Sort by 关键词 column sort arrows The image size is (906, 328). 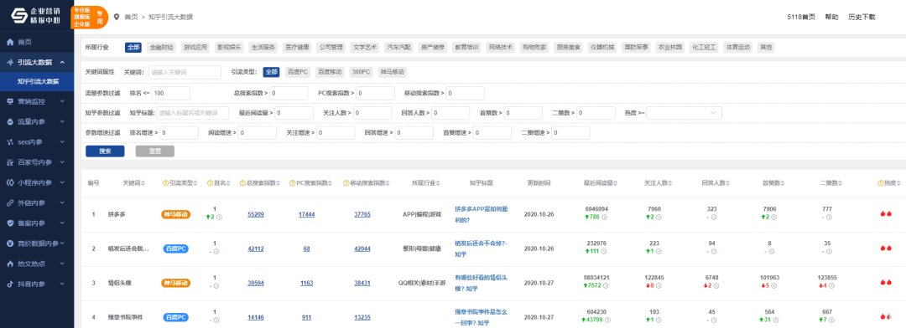143,182
